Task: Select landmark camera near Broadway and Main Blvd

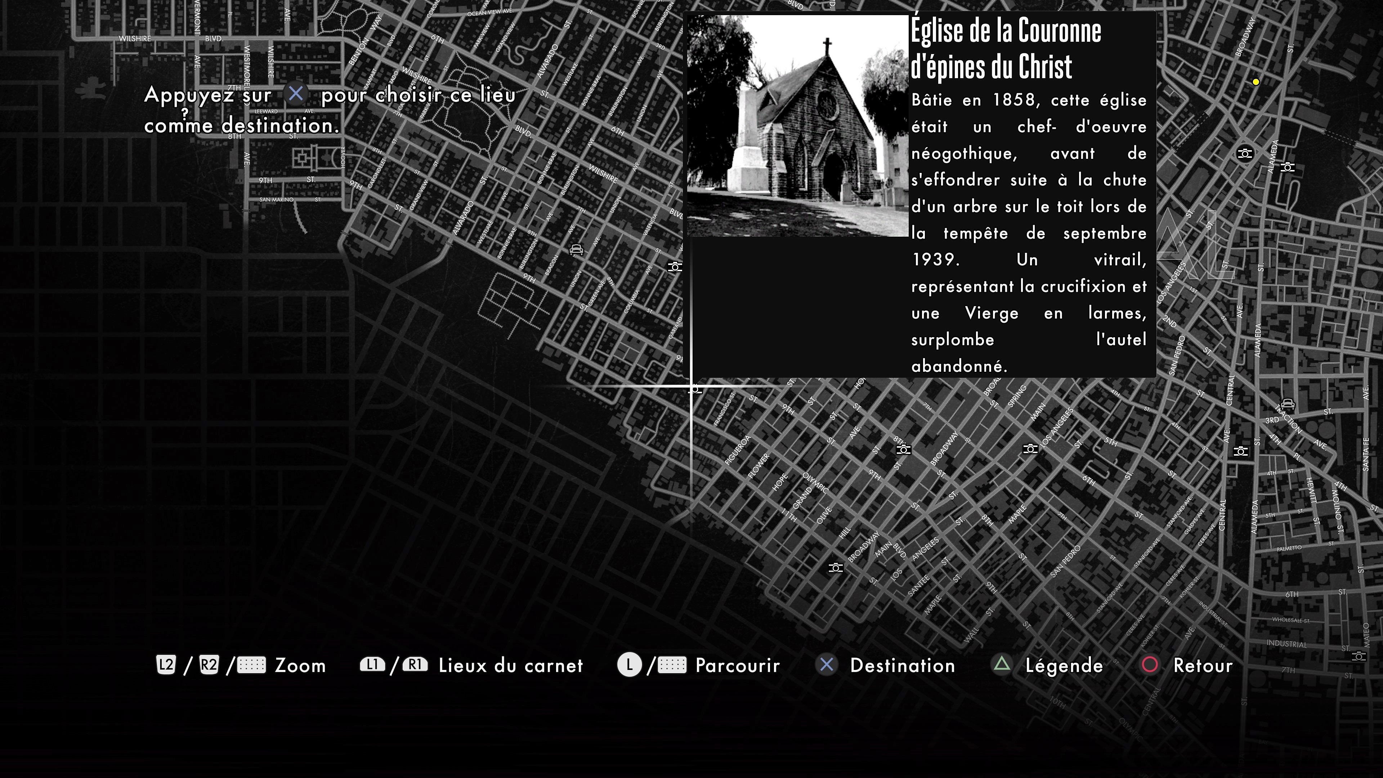Action: (x=836, y=568)
